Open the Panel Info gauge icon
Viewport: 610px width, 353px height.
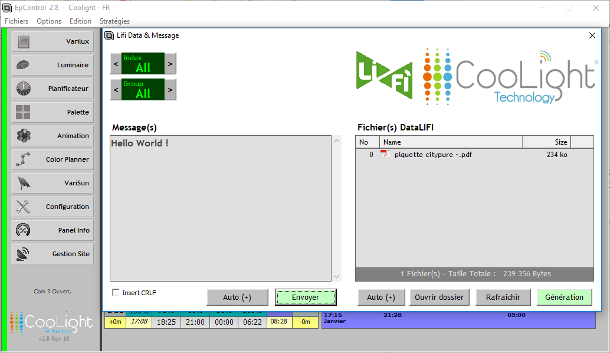pyautogui.click(x=23, y=230)
